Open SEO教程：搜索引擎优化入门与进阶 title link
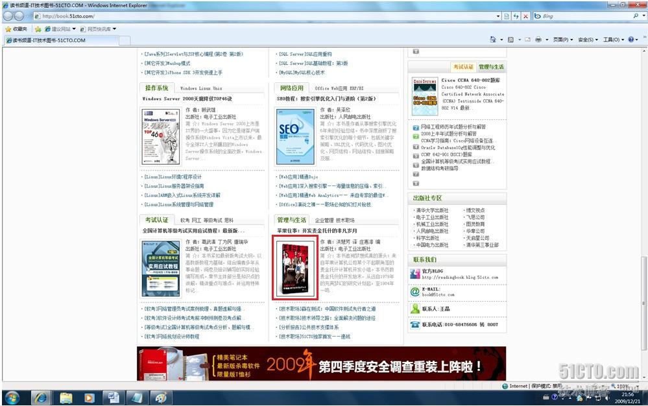This screenshot has height=406, width=648. (326, 99)
